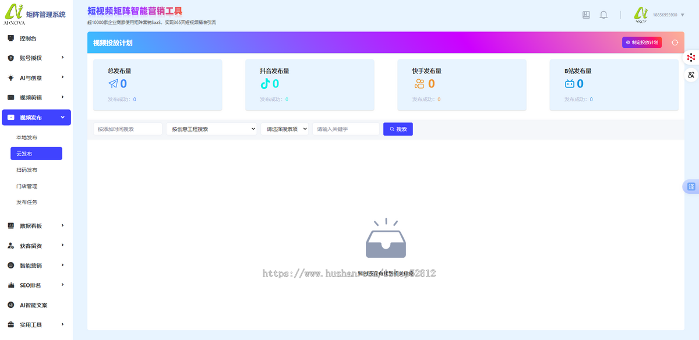This screenshot has height=340, width=699.
Task: Click the Bilibili icon in B站发布量
Action: coord(570,84)
